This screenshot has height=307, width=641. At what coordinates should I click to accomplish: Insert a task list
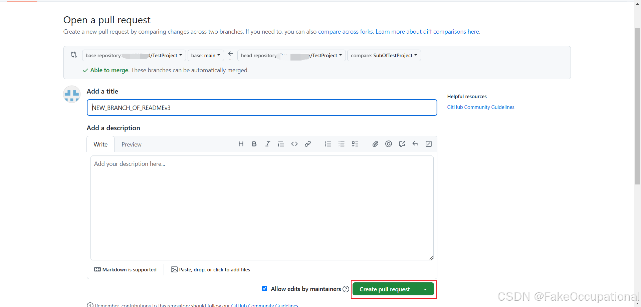355,144
